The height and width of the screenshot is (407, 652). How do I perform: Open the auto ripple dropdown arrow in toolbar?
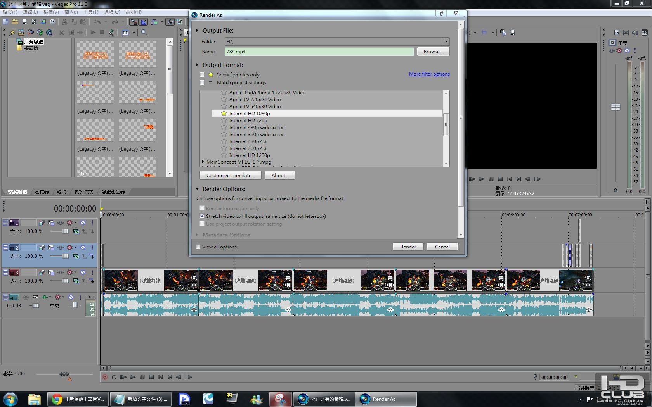162,22
